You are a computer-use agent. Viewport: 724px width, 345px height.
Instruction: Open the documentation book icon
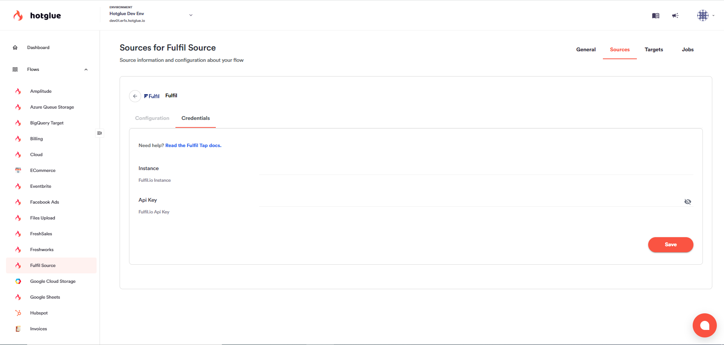[x=656, y=15]
